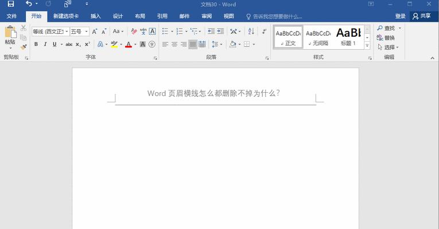Toggle Italic formatting
The height and width of the screenshot is (229, 439).
pyautogui.click(x=45, y=44)
